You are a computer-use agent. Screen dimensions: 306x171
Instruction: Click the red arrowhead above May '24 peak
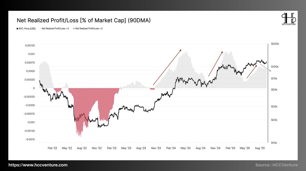180,50
